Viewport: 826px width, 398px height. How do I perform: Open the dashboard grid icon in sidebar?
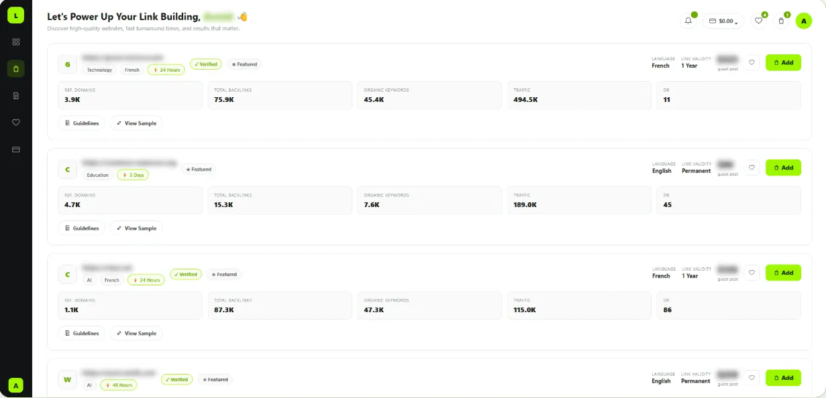point(16,42)
